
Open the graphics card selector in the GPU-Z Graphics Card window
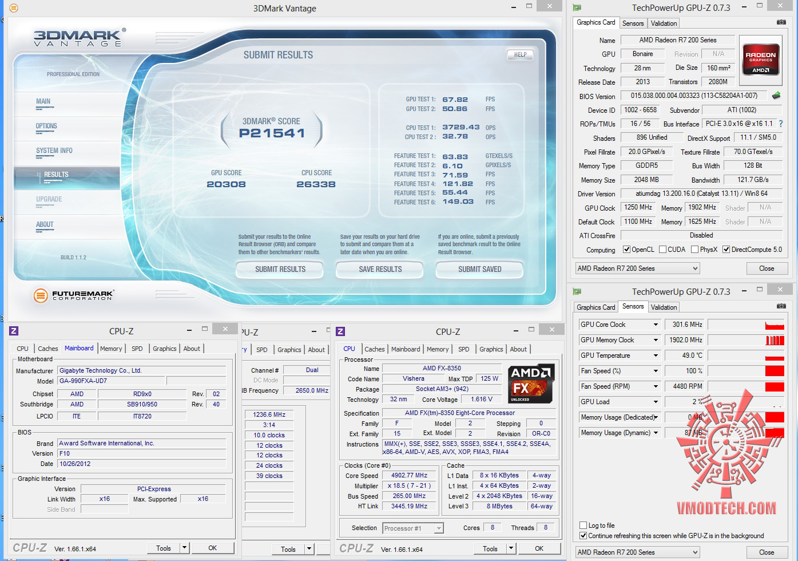coord(637,268)
